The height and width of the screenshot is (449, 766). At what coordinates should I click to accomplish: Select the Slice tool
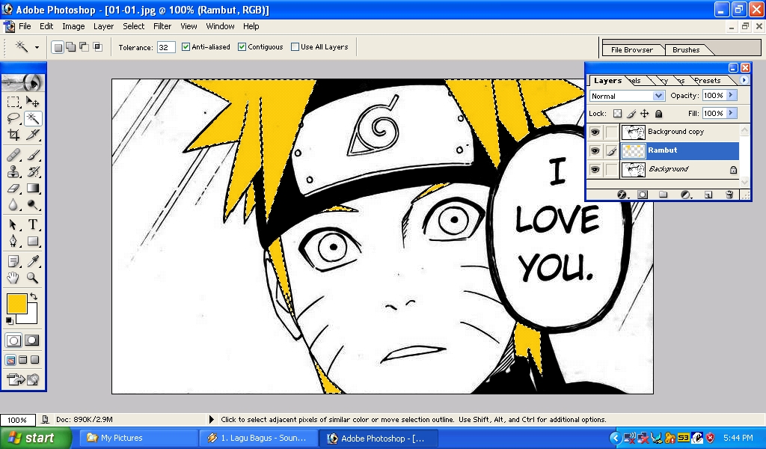click(33, 135)
